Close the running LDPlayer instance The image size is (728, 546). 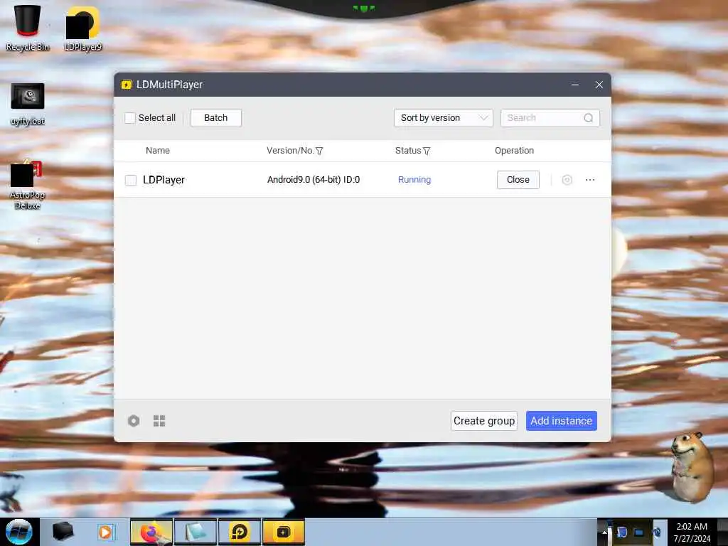(x=518, y=180)
